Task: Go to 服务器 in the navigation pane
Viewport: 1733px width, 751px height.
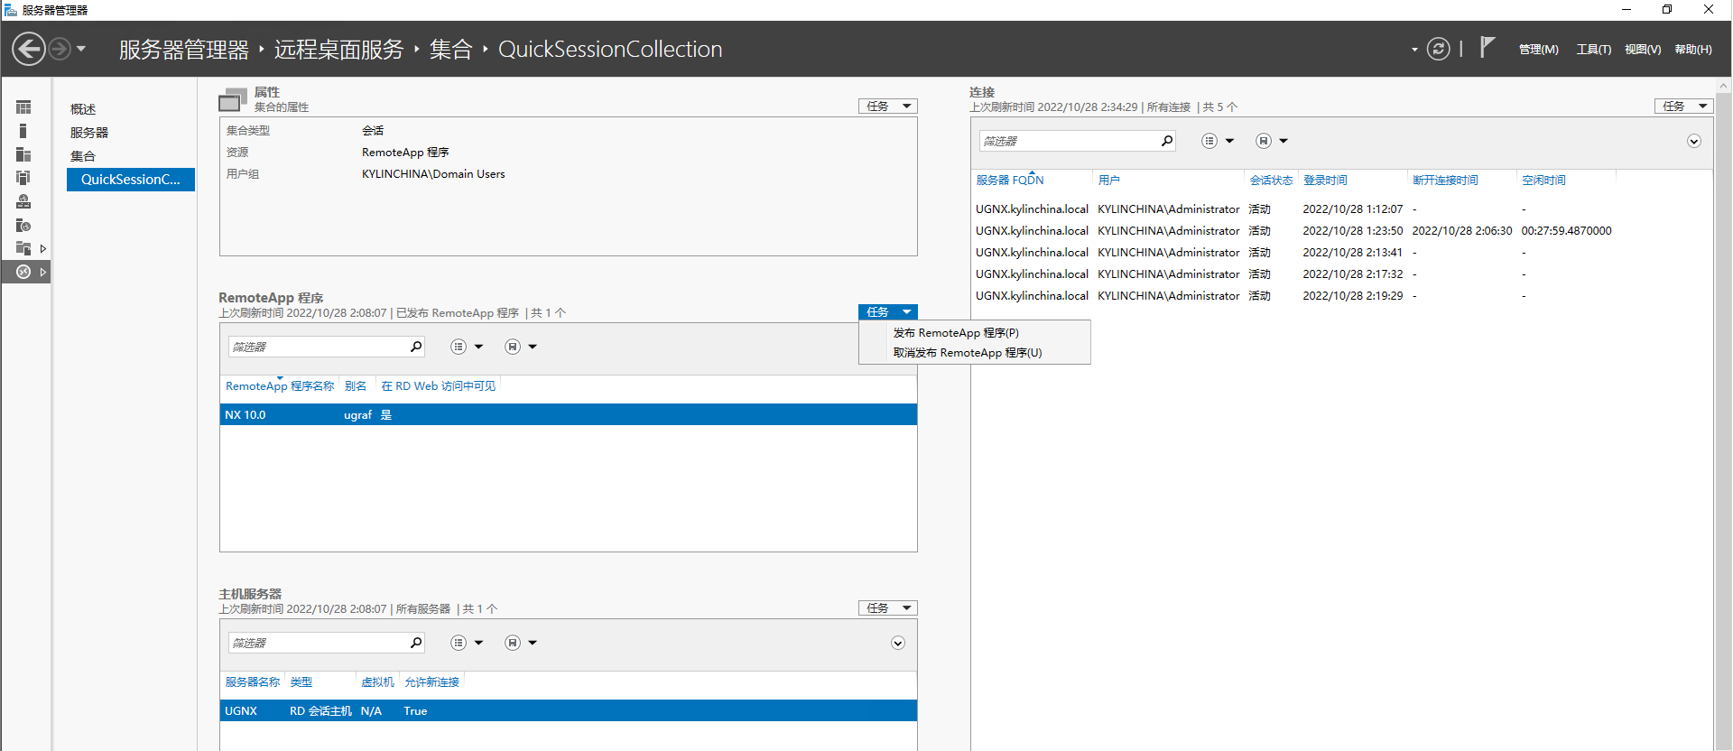Action: click(x=89, y=133)
